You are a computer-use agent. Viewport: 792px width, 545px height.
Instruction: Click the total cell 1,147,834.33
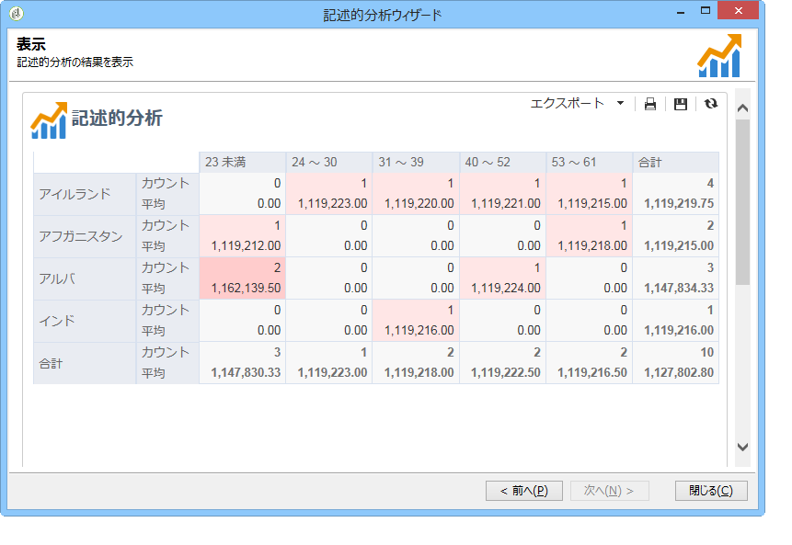point(679,289)
